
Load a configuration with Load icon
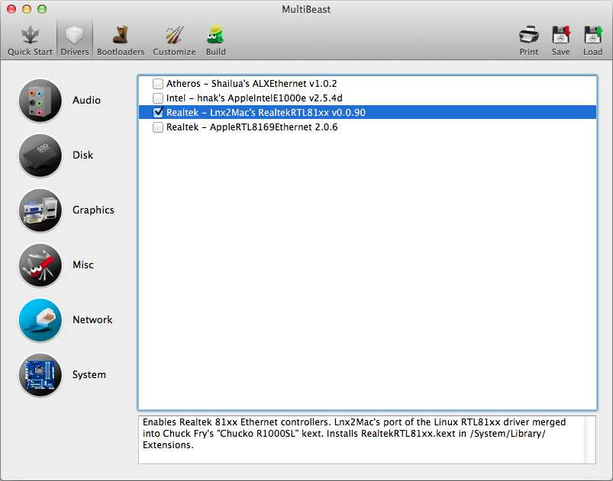coord(592,35)
